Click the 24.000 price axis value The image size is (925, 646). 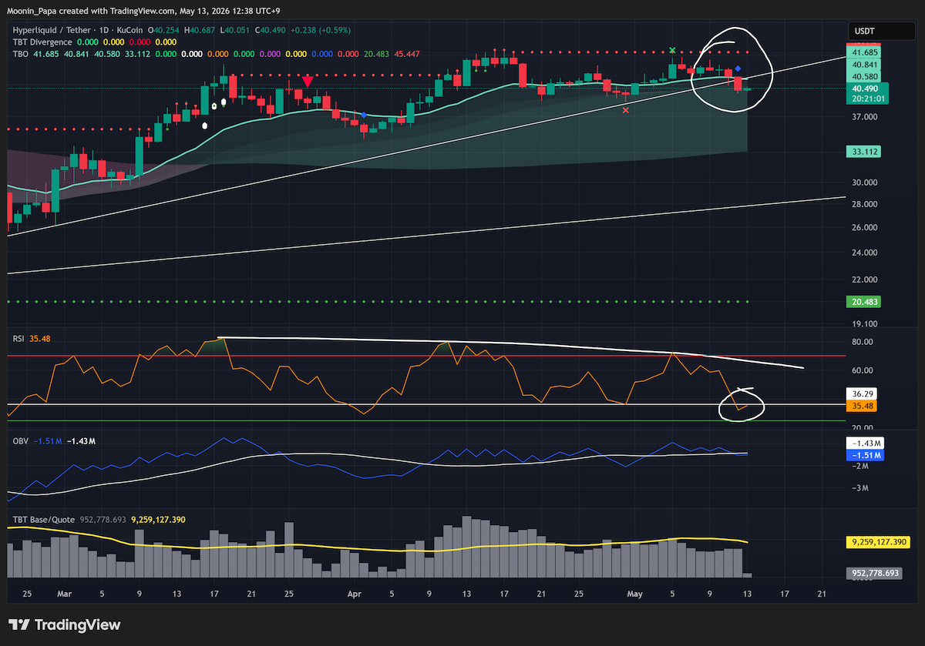click(866, 253)
